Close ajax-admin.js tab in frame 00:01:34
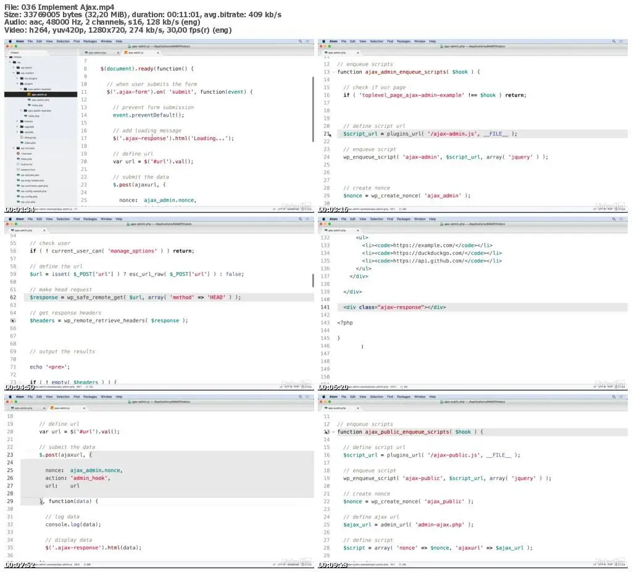The height and width of the screenshot is (572, 632). pos(158,53)
